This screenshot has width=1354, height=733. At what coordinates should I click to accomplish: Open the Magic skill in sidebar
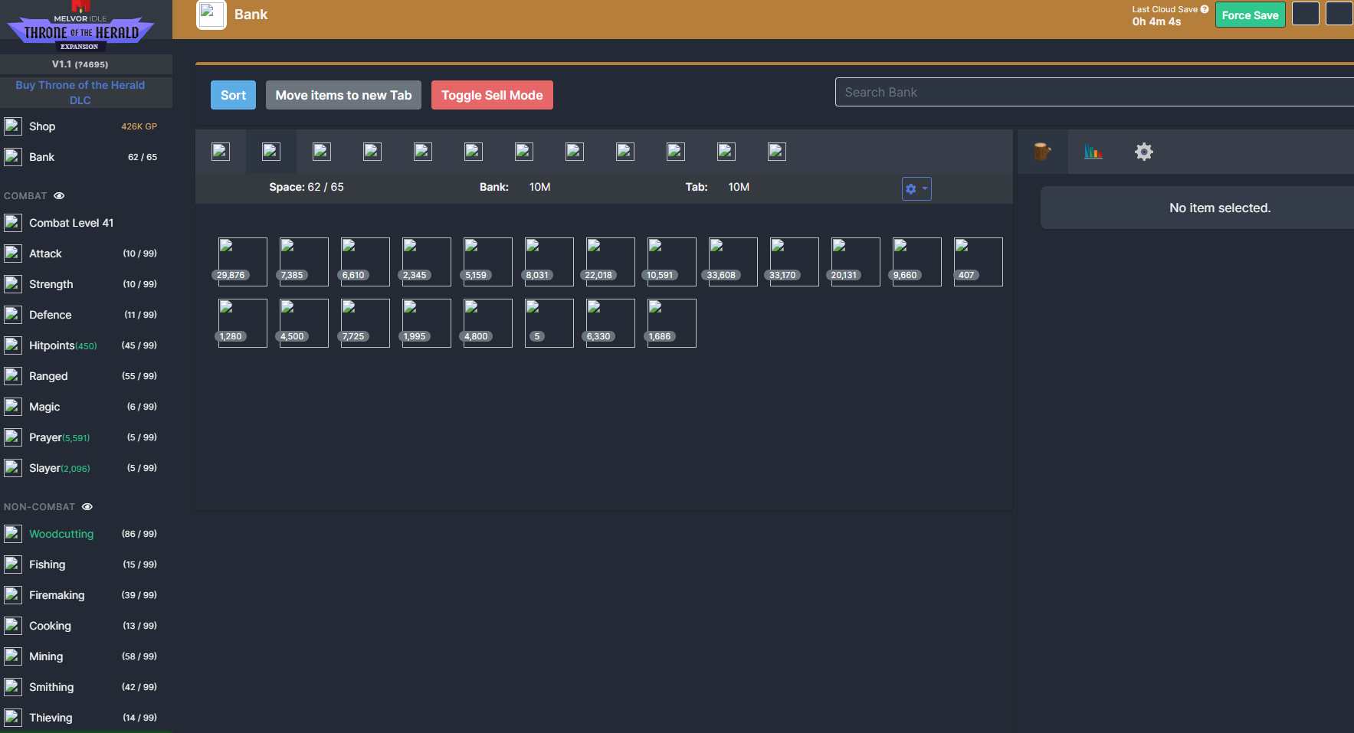44,407
